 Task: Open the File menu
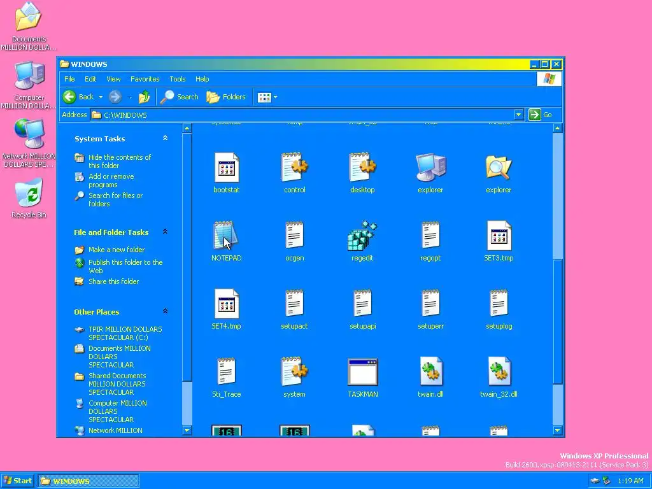69,79
